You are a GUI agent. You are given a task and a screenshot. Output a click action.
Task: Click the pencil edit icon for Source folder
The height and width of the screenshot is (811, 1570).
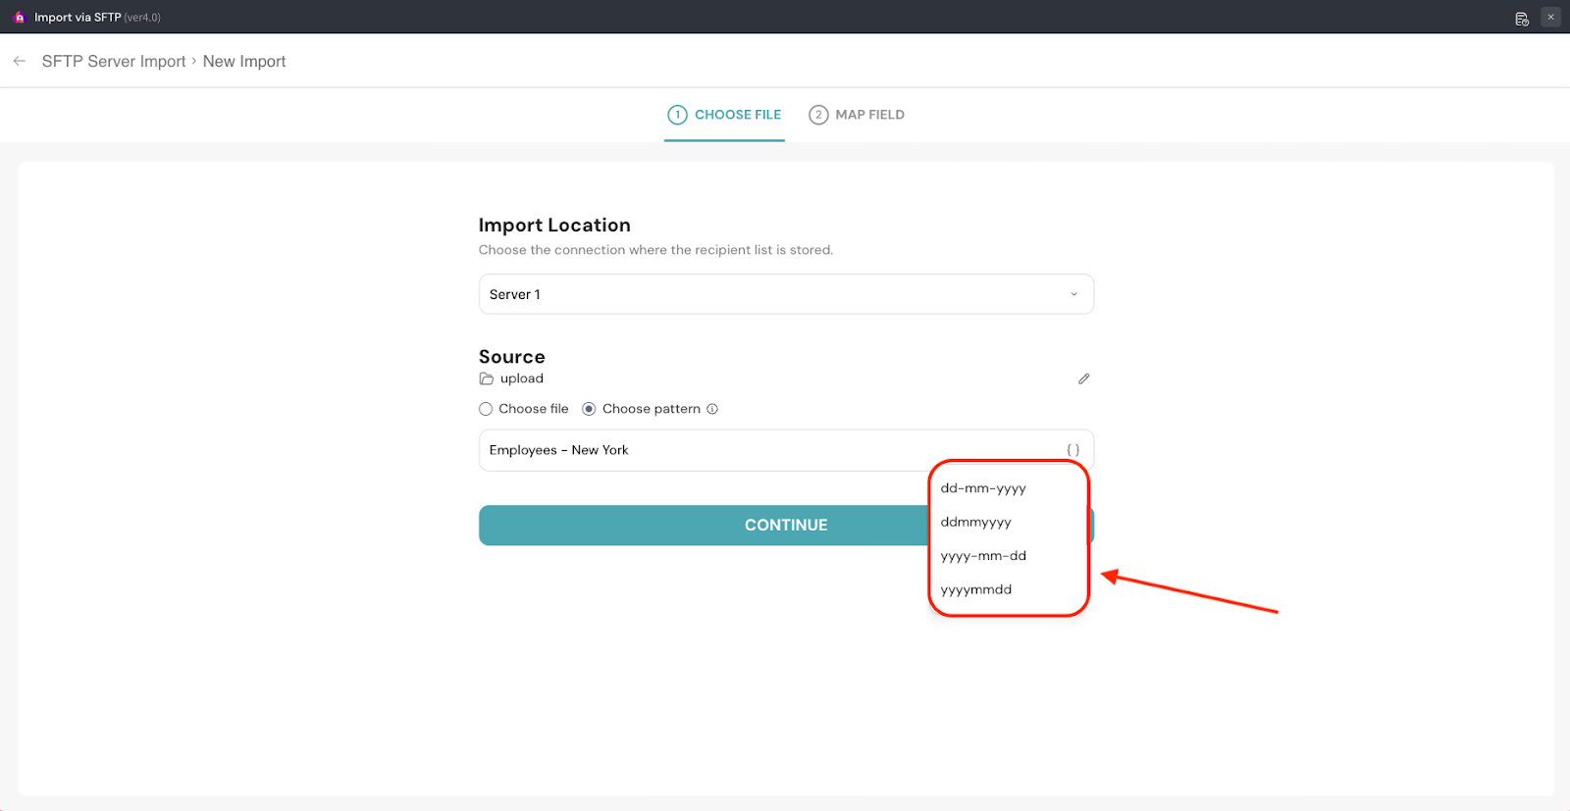[x=1083, y=379]
